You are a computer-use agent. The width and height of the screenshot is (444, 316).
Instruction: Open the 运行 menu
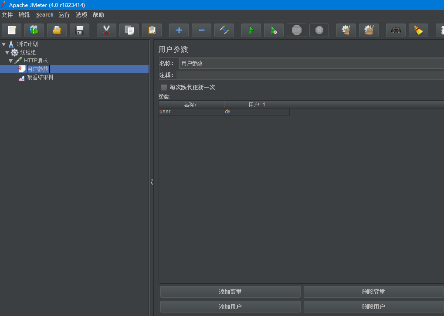click(64, 15)
